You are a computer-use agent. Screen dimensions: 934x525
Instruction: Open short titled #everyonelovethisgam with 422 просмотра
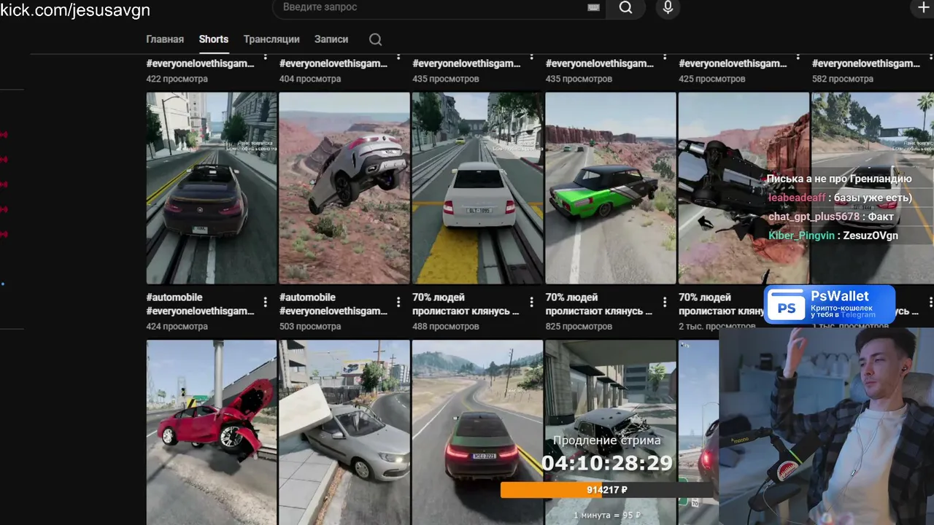tap(200, 63)
